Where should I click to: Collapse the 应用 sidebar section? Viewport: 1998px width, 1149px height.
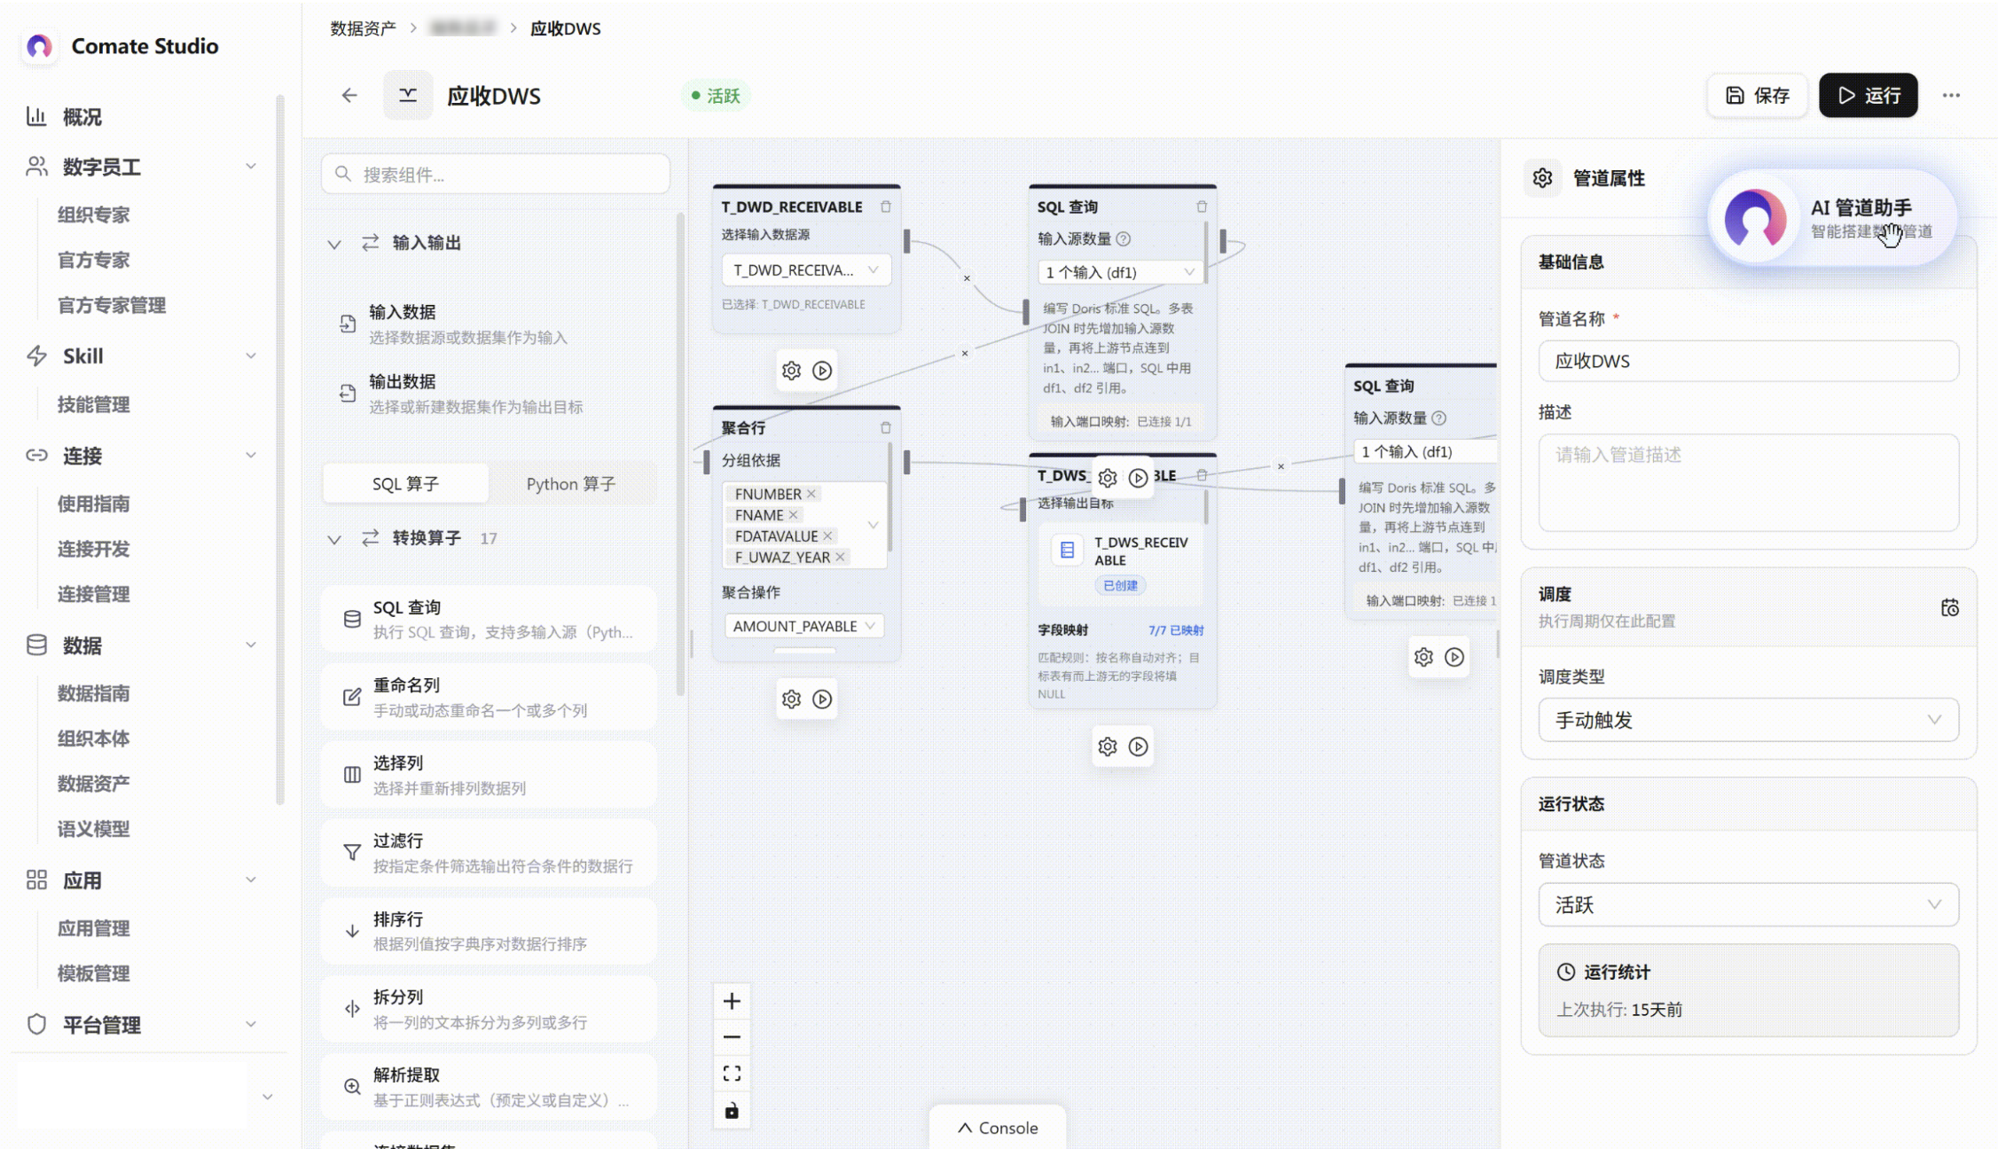click(251, 880)
